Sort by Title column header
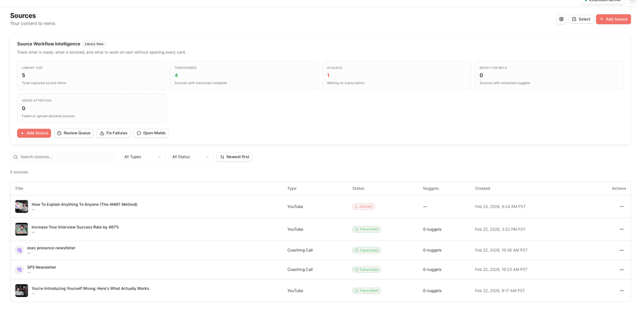The height and width of the screenshot is (320, 637). pos(19,189)
